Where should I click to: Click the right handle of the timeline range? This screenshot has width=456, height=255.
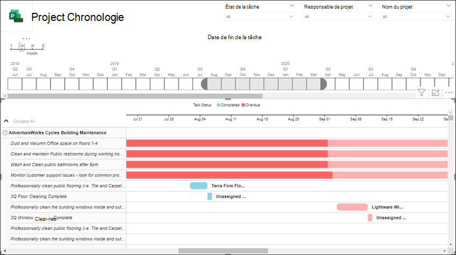(x=323, y=84)
